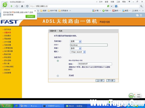The width and height of the screenshot is (145, 108).
Task: Click the SSID input field kyobug
Action: click(x=89, y=45)
